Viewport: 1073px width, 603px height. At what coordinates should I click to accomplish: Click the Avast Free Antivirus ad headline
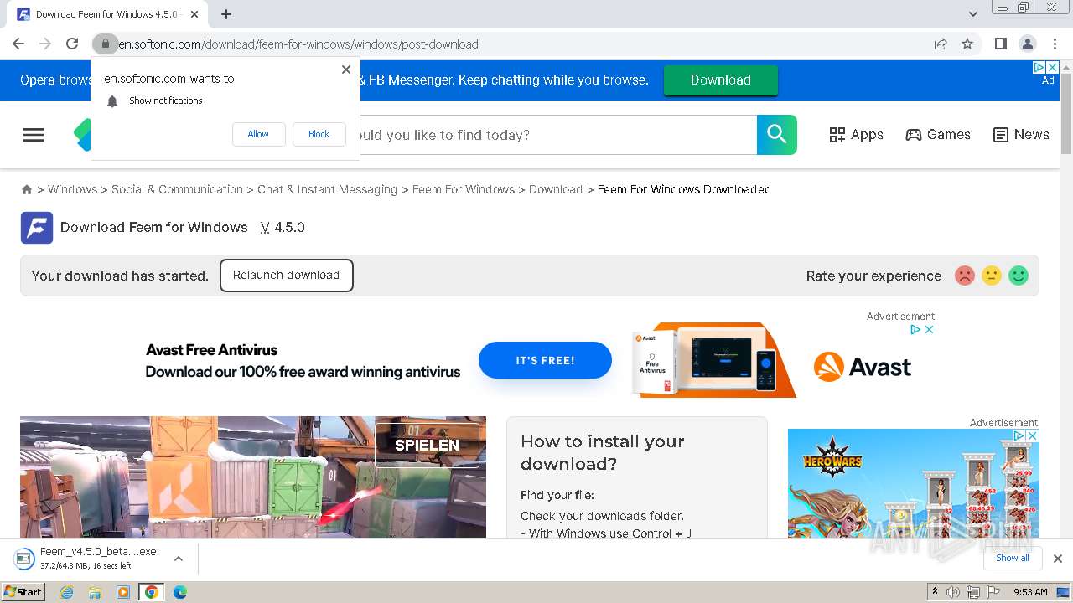click(x=211, y=350)
